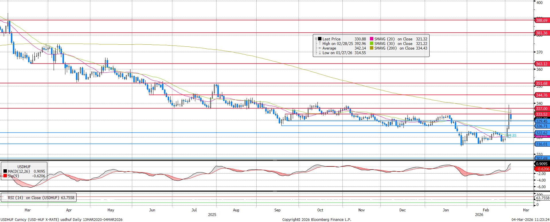Screen dimensions: 550x222
Task: Click the green SMAVG (30) swatch
Action: (372, 44)
